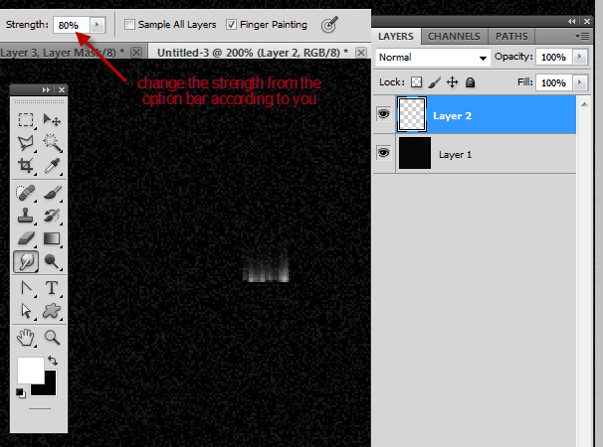This screenshot has width=603, height=447.
Task: Close the Untitled-3 document tab
Action: [361, 53]
